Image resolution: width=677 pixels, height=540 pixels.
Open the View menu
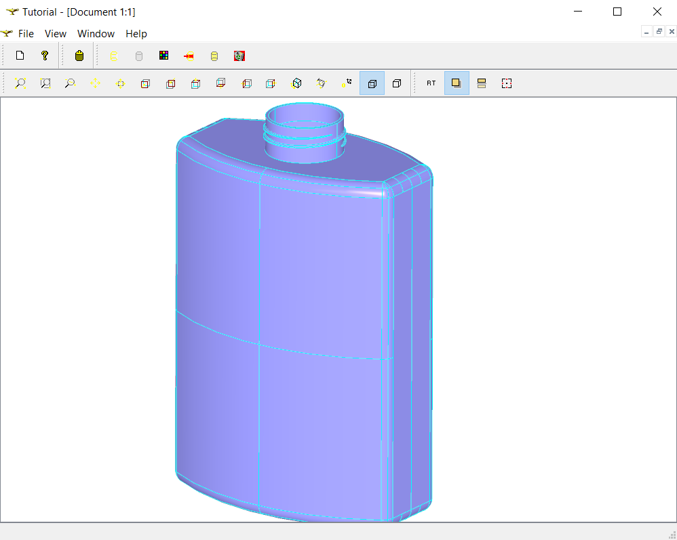pyautogui.click(x=55, y=33)
